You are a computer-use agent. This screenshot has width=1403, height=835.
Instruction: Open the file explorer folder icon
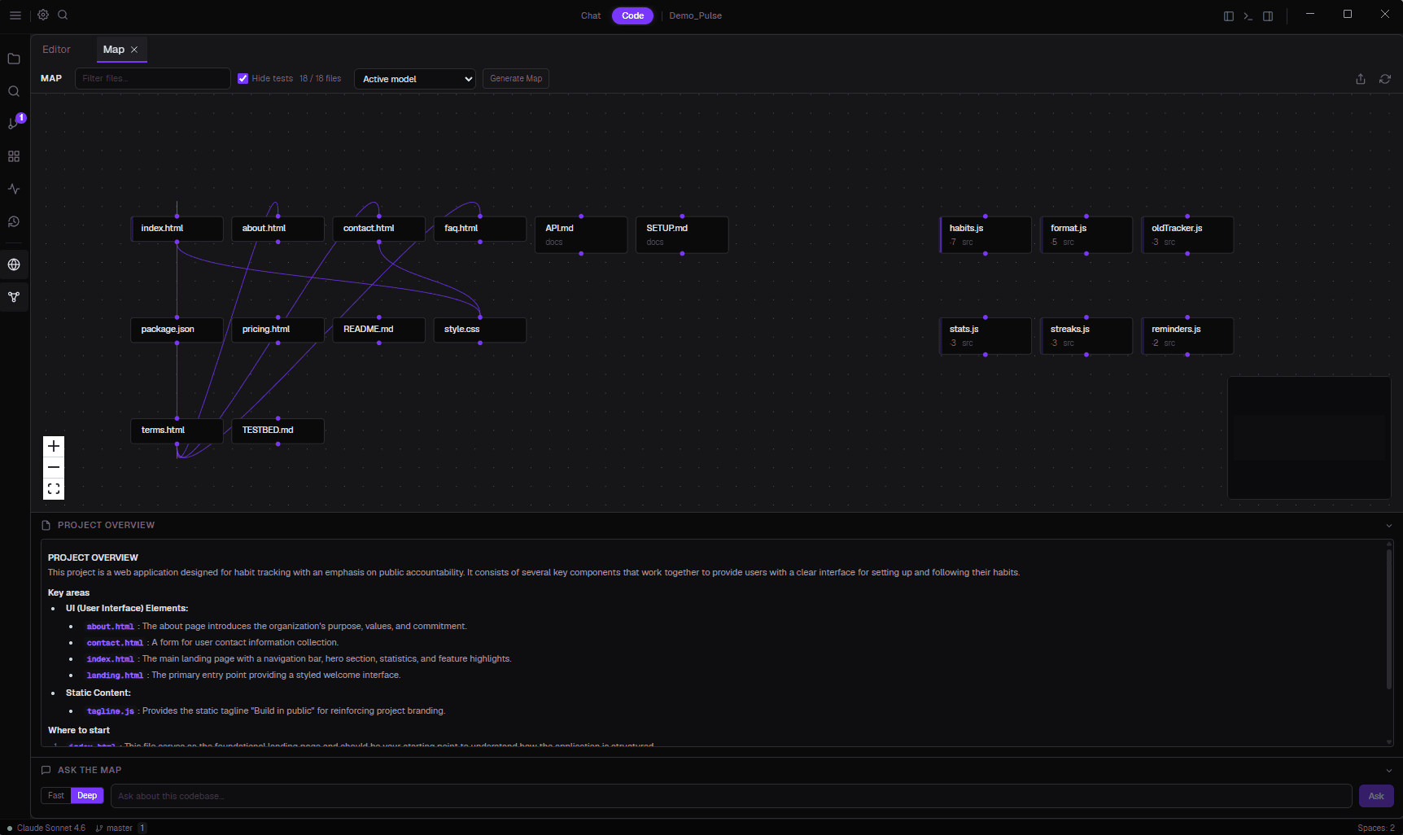14,59
